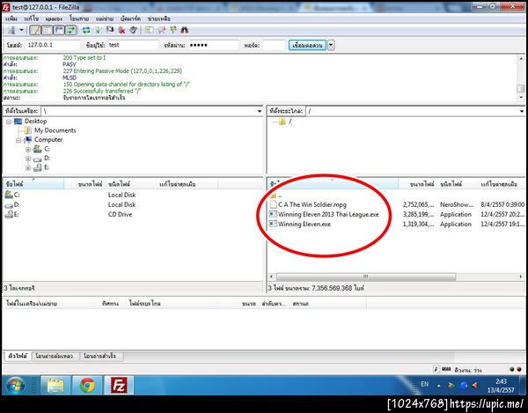Refresh the file and folder lists
This screenshot has width=528, height=413.
pyautogui.click(x=86, y=30)
